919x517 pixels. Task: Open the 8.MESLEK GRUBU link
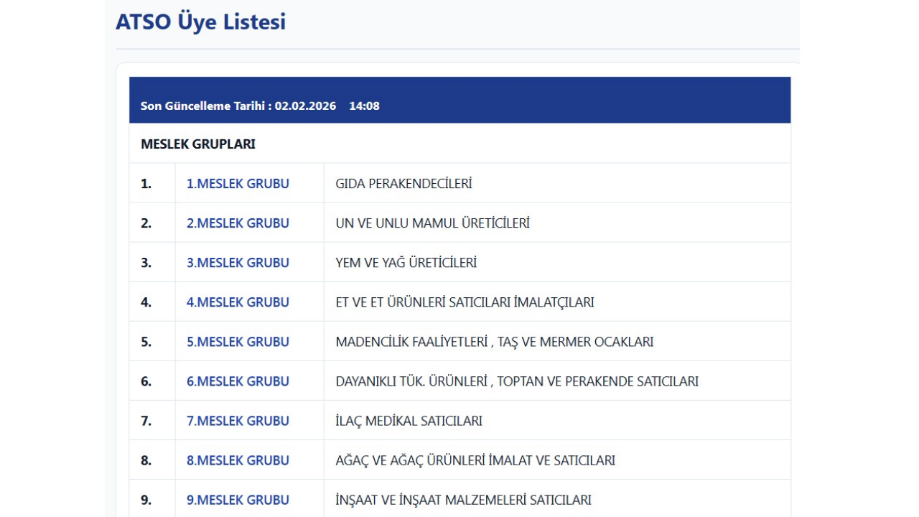(x=238, y=460)
